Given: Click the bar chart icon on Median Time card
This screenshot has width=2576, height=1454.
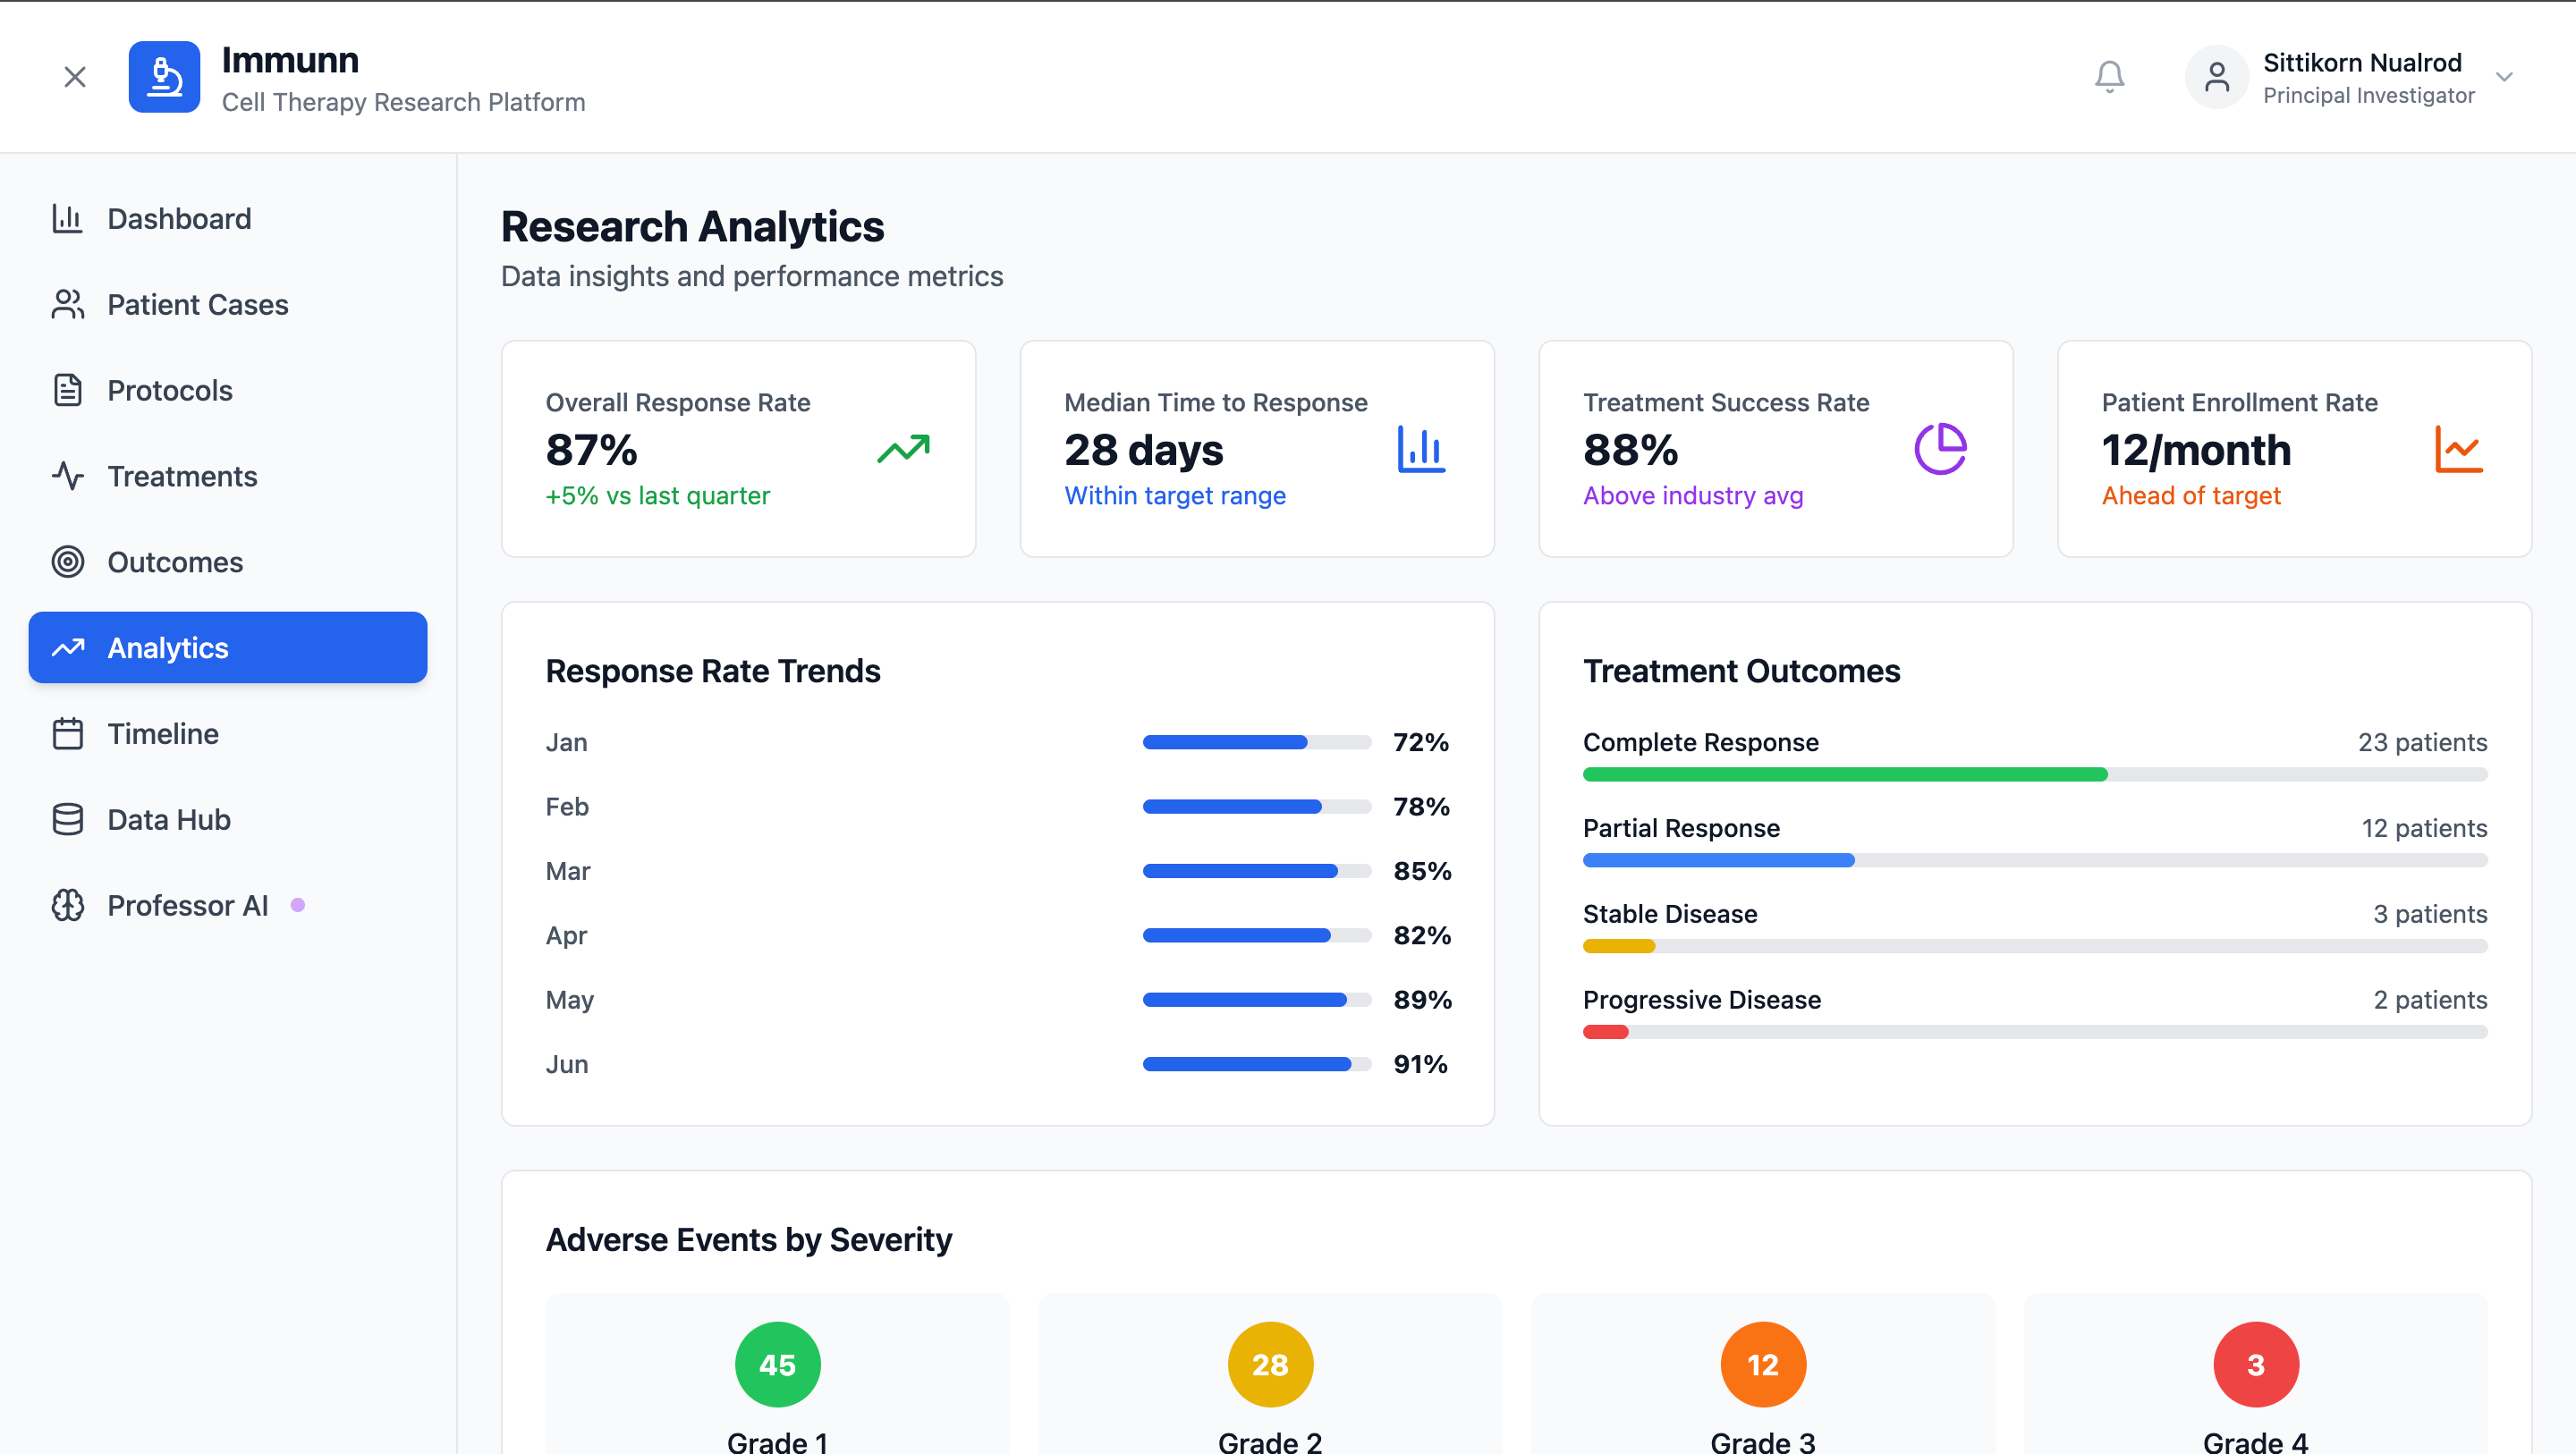Looking at the screenshot, I should coord(1421,449).
